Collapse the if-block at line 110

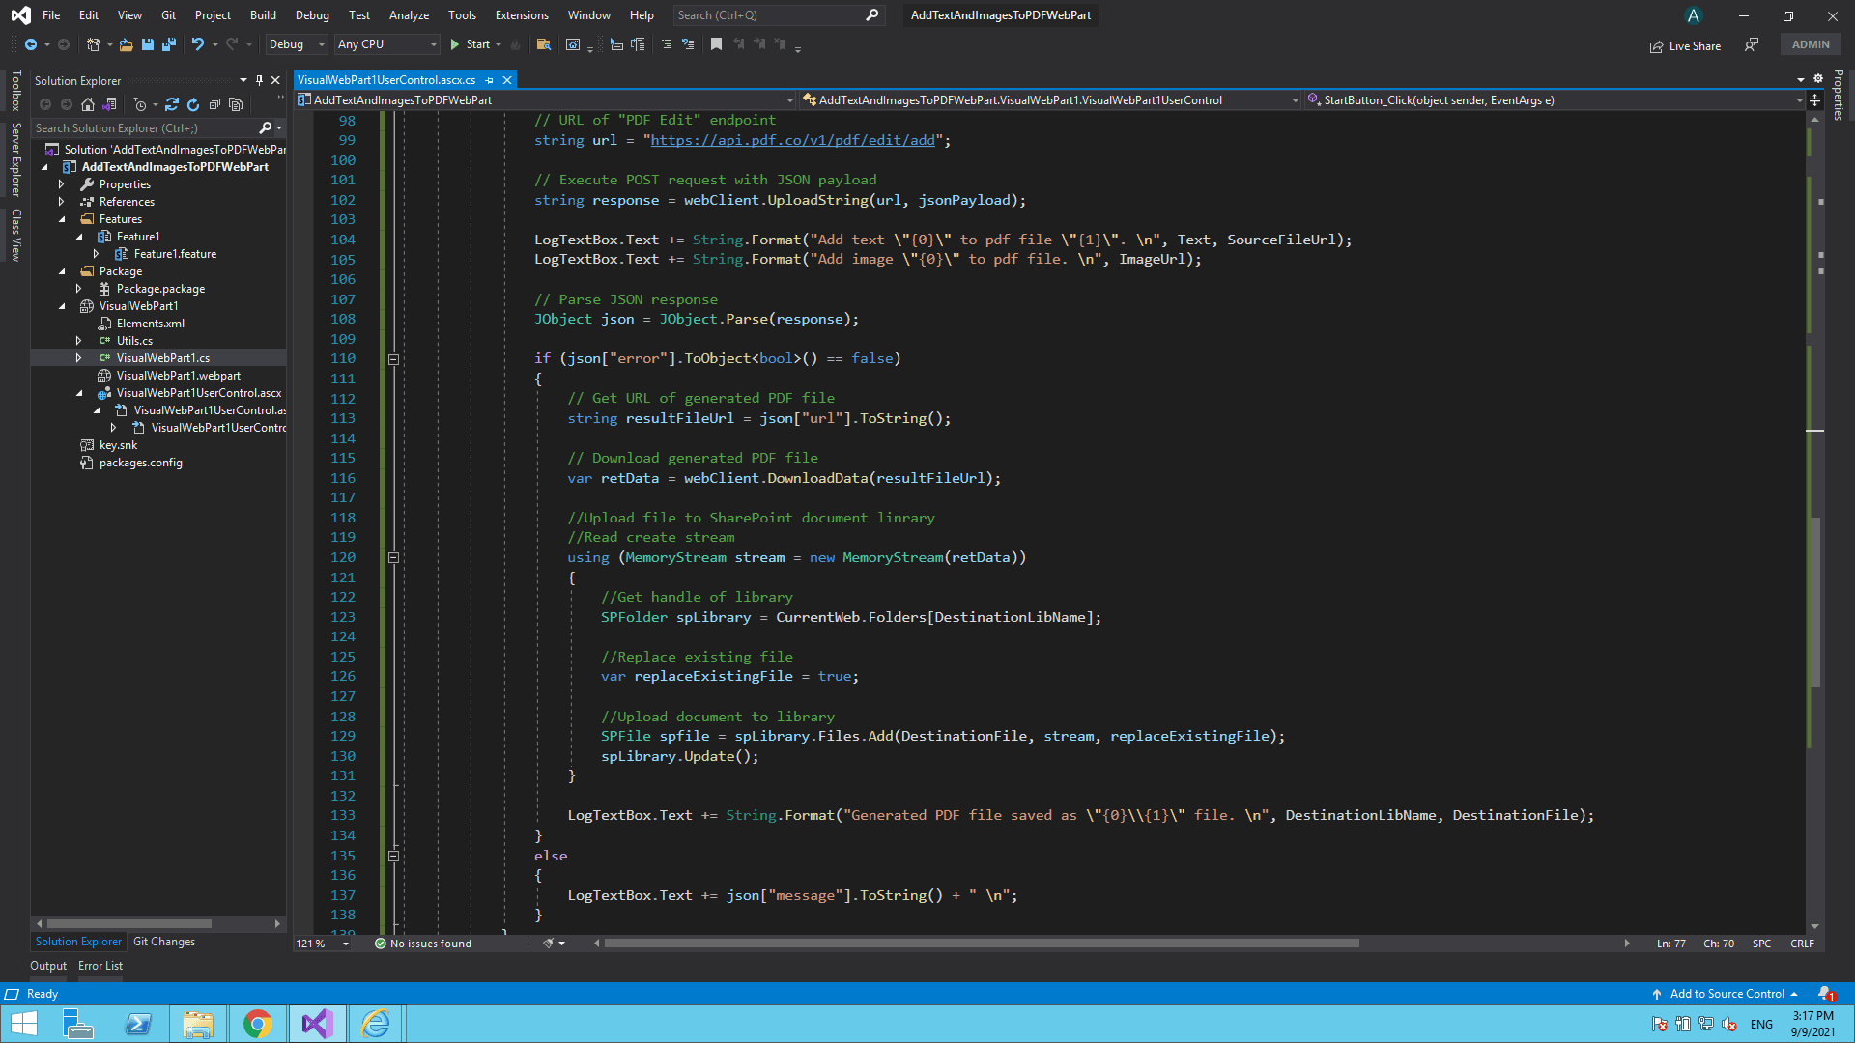393,359
